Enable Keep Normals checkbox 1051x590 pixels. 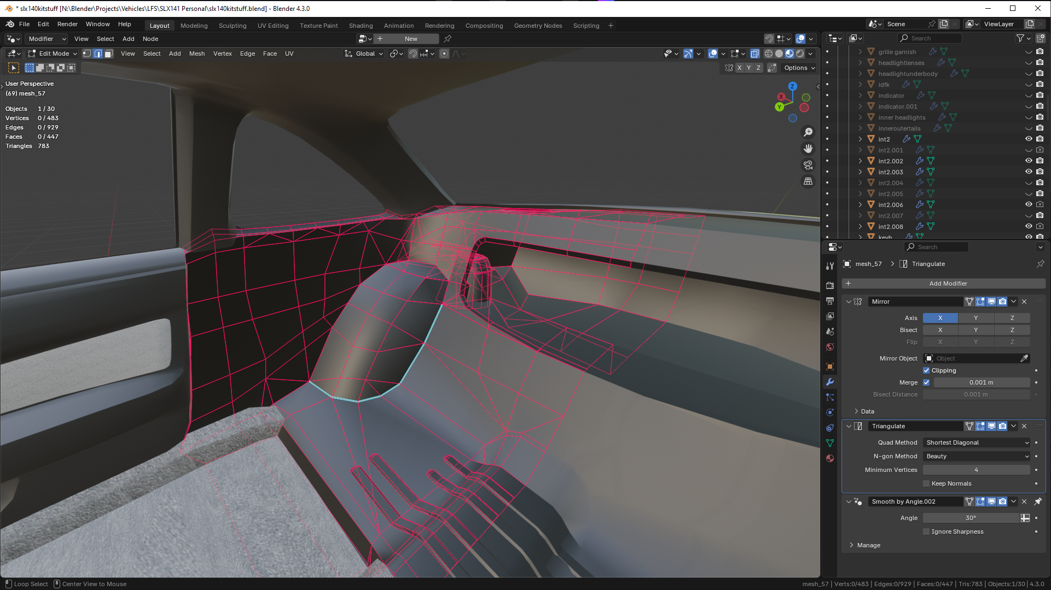tap(926, 483)
